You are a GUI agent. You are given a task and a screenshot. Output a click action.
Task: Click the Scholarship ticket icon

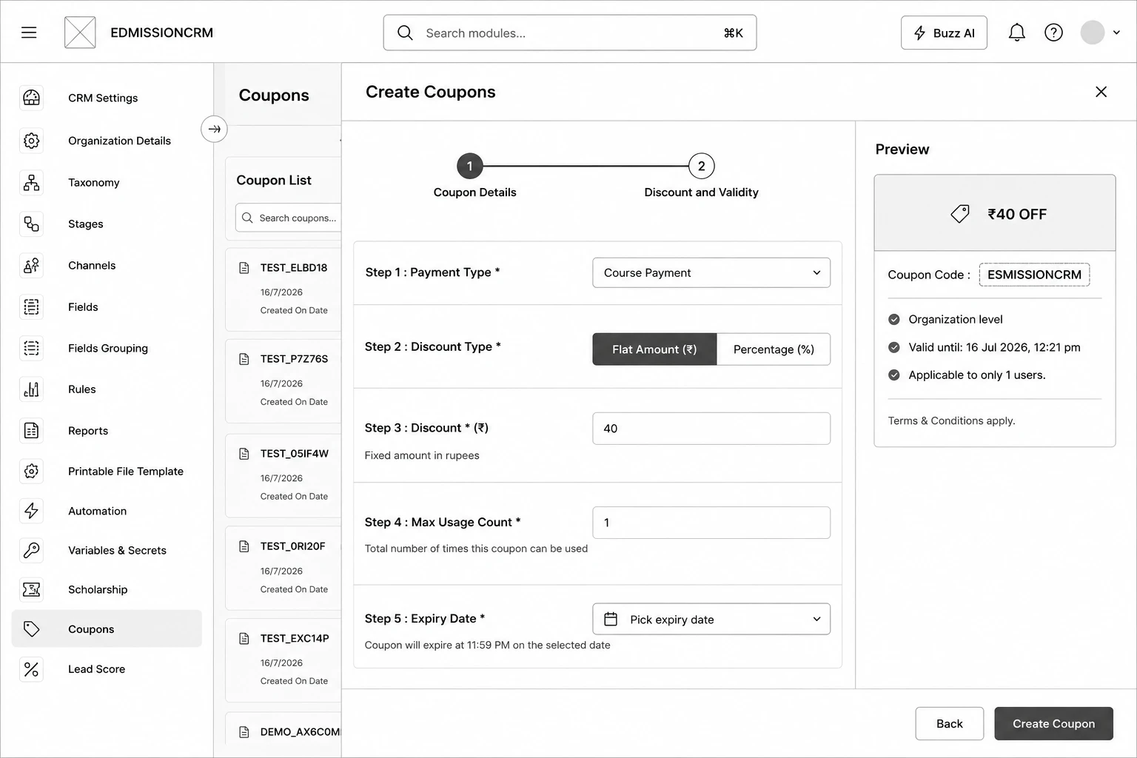tap(31, 589)
